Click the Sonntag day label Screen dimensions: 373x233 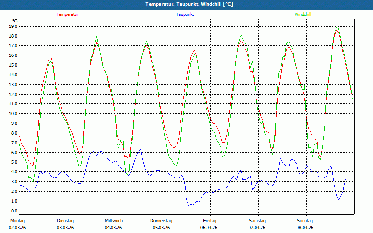pos(305,221)
